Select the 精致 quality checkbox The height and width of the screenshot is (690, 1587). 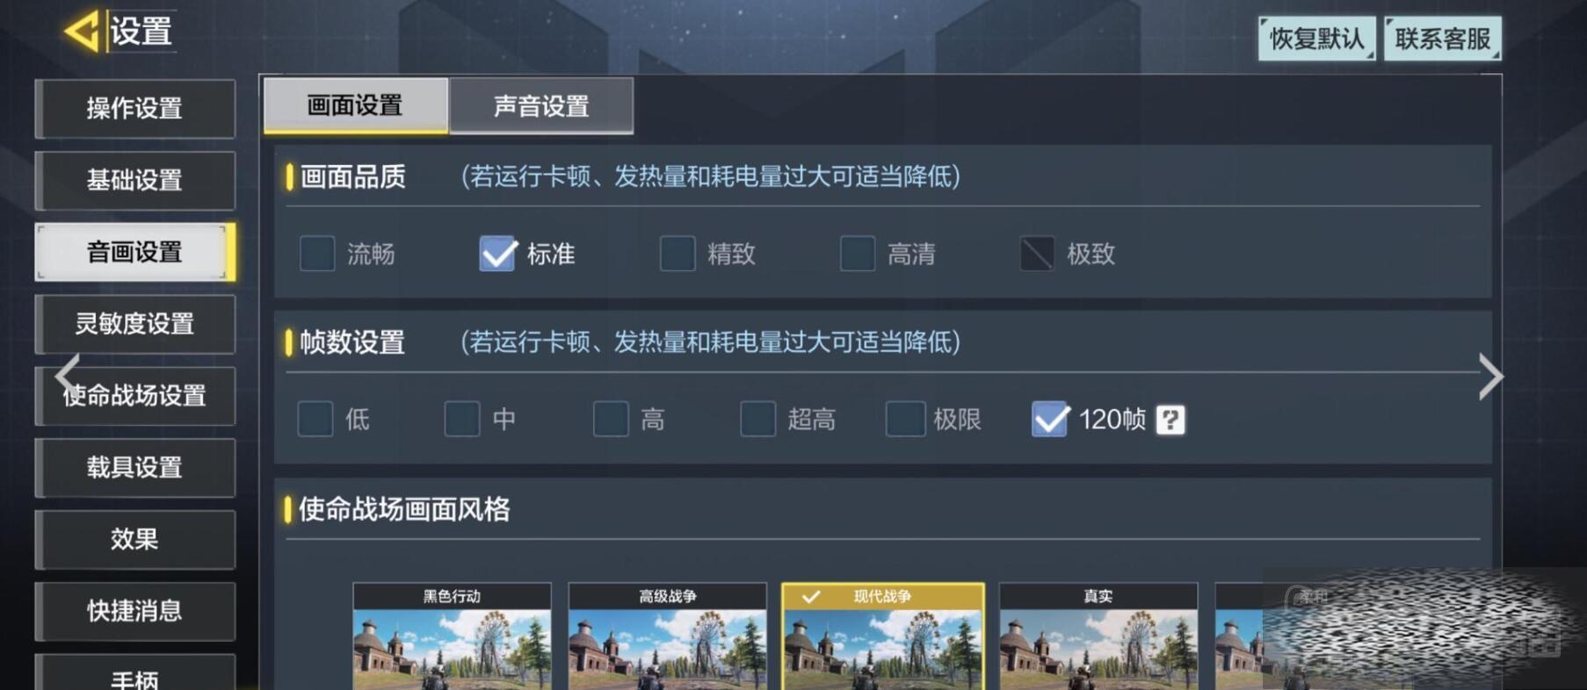pos(678,254)
